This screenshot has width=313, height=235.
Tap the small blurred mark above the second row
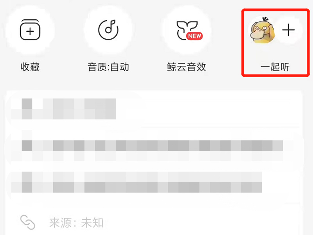[x=27, y=135]
